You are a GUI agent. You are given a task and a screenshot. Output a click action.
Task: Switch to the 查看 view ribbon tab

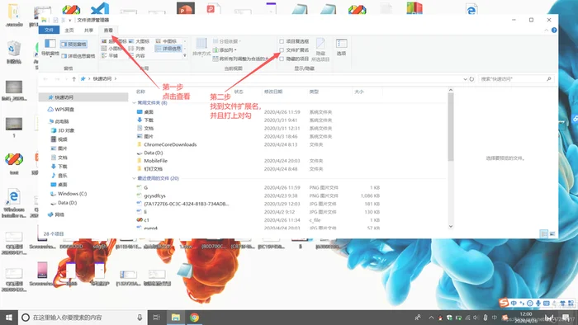click(x=108, y=31)
